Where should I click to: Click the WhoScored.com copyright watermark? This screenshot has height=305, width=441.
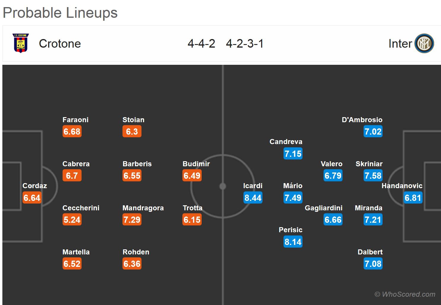click(x=405, y=294)
